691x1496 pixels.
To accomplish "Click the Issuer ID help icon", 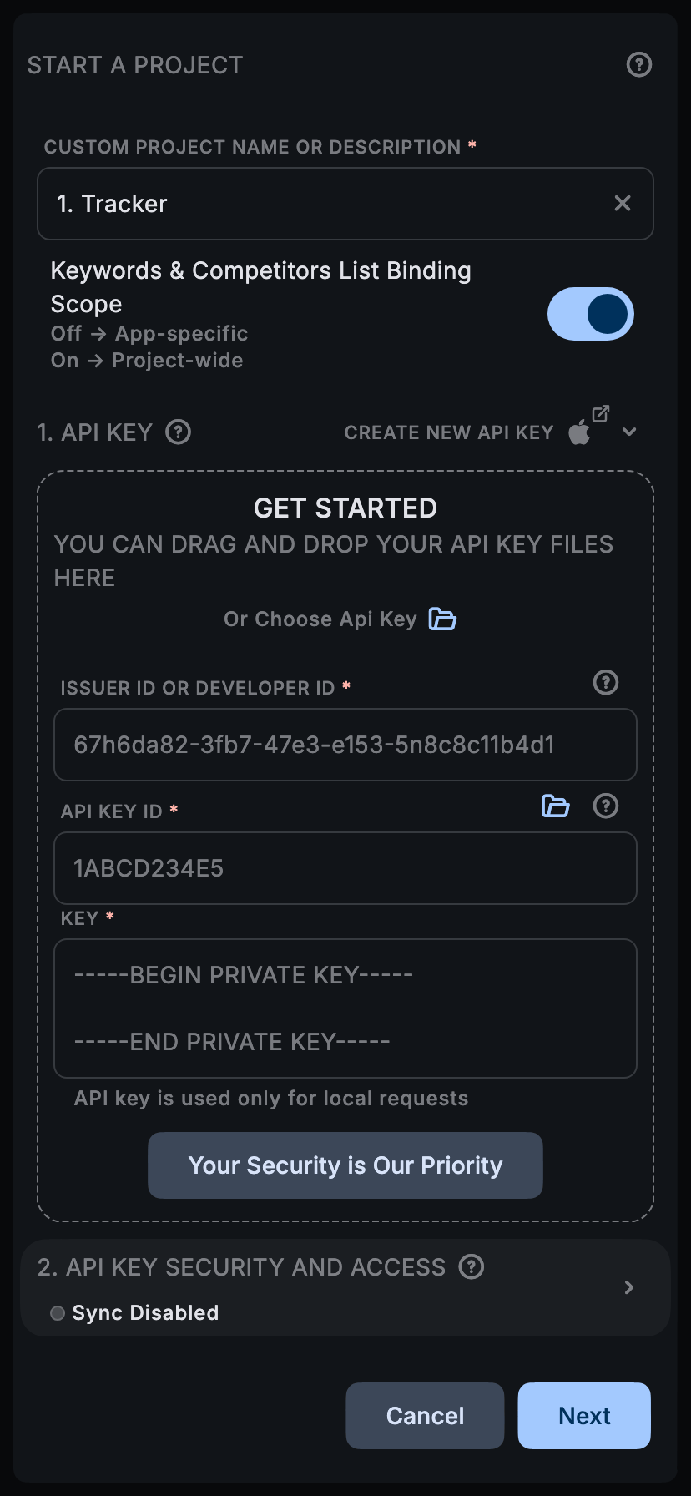I will (x=605, y=682).
